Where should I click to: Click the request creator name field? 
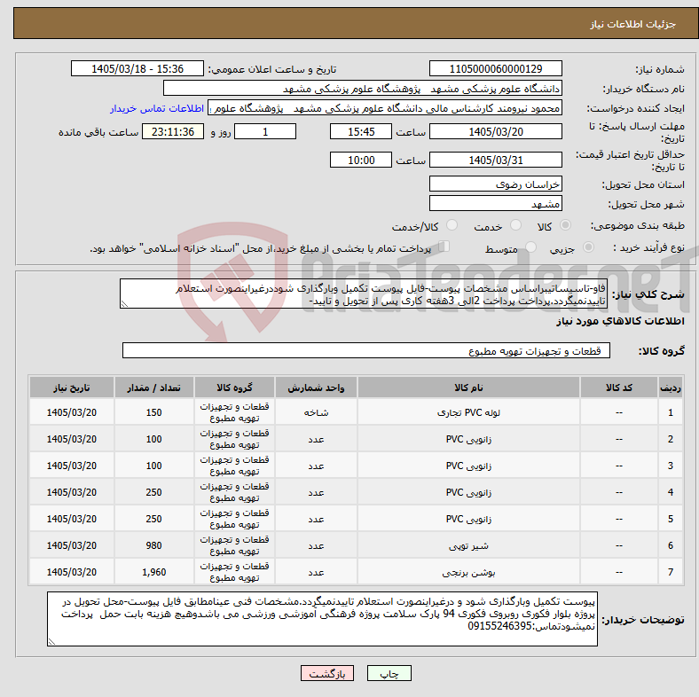[385, 108]
